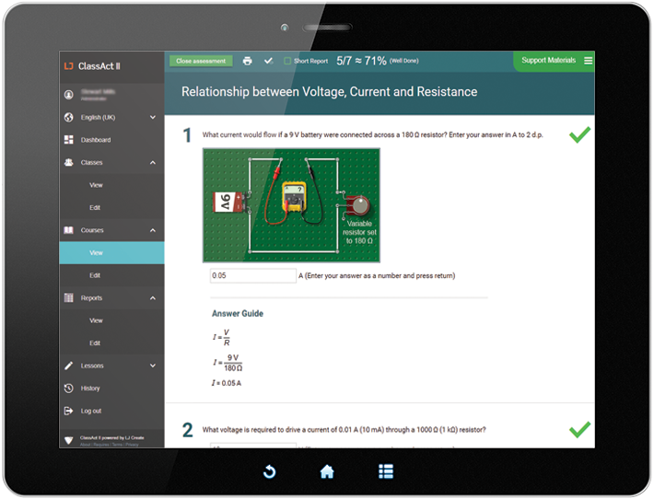
Task: Expand the Lessons section chevron
Action: click(x=153, y=366)
